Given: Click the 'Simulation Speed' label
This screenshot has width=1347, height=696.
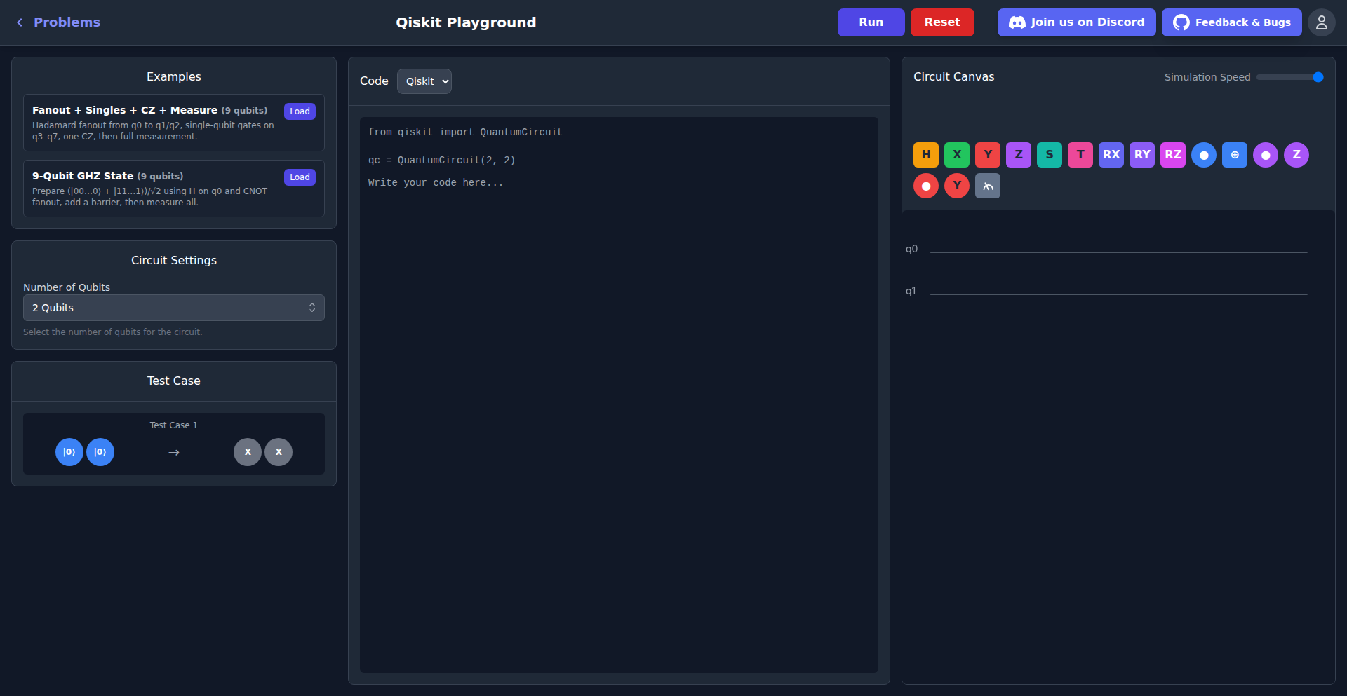Looking at the screenshot, I should (1207, 77).
